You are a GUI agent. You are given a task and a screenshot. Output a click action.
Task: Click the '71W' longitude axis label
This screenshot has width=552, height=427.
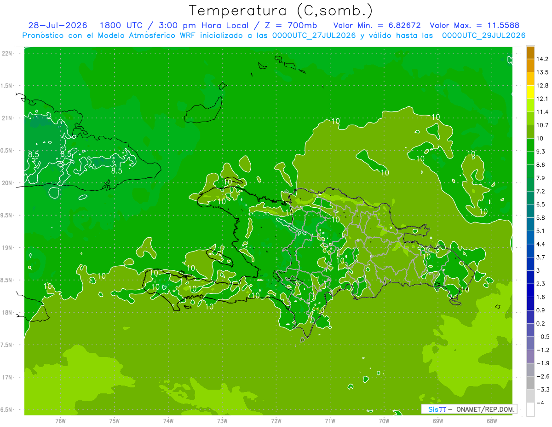(x=330, y=421)
